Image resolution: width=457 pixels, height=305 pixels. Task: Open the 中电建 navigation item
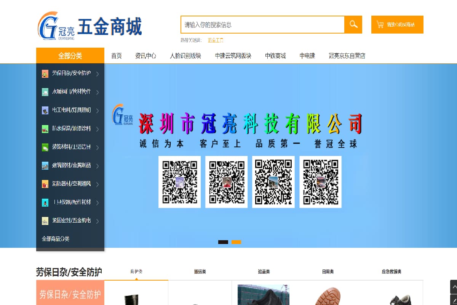[307, 56]
